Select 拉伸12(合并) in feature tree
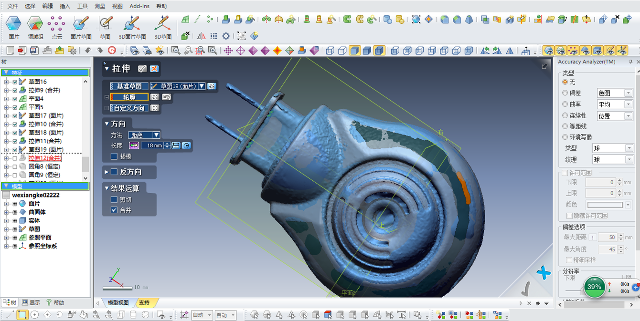 click(44, 158)
